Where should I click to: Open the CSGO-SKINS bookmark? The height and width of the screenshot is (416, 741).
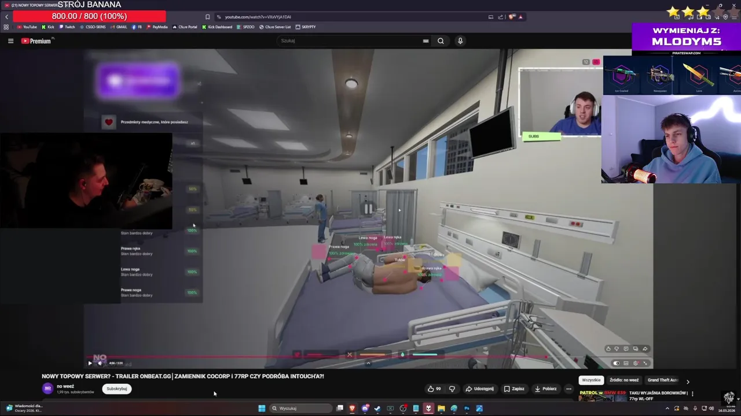[93, 27]
